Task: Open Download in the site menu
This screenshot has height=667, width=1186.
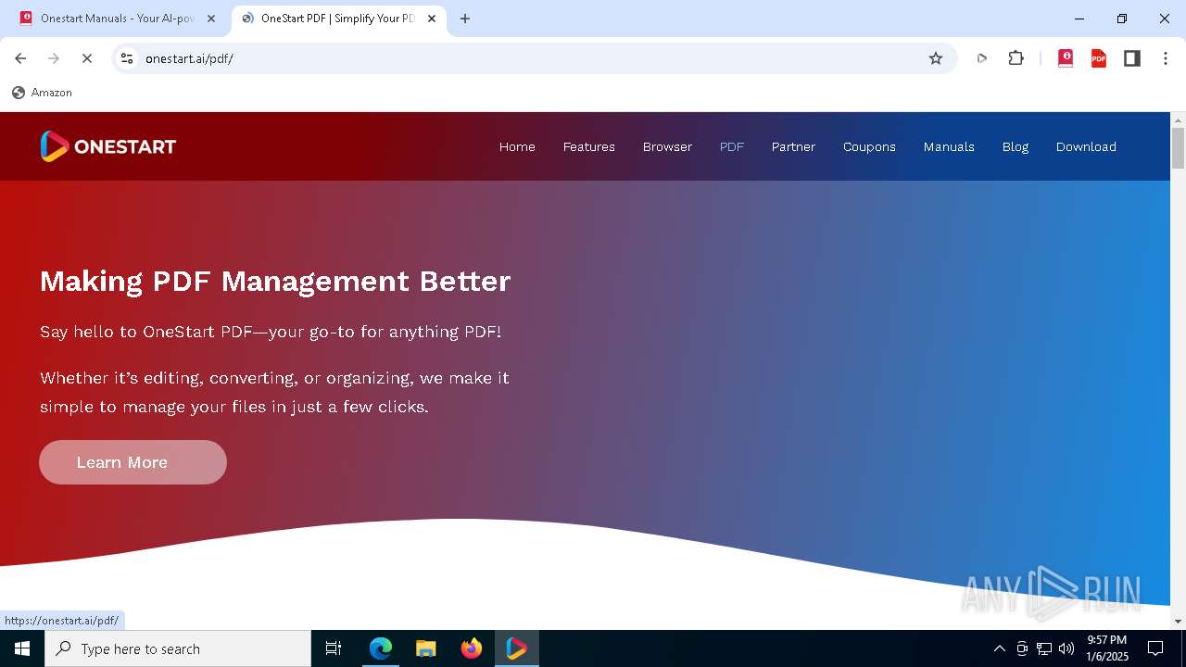Action: (1086, 146)
